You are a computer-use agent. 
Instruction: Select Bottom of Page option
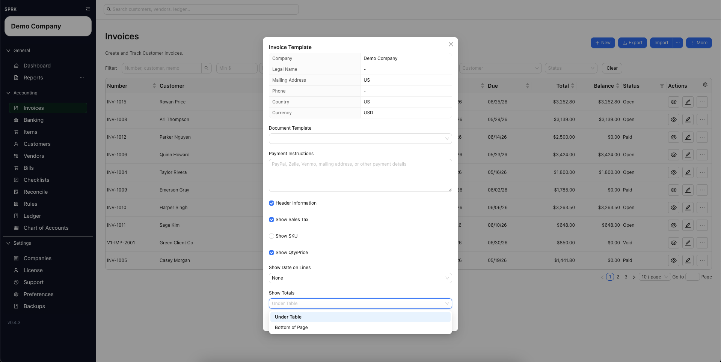360,328
